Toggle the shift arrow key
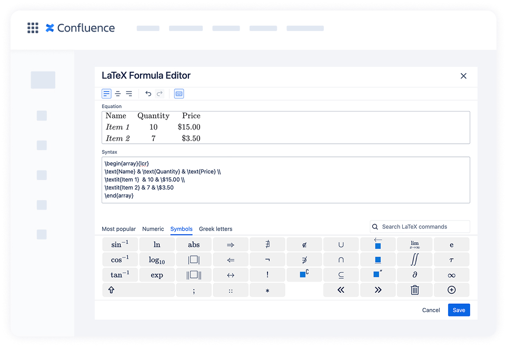507x347 pixels. [138, 290]
